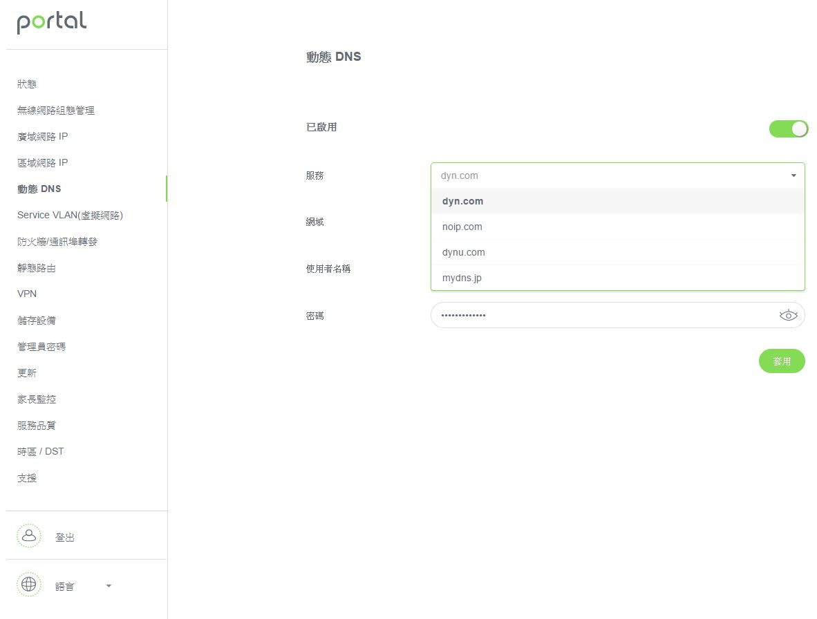The height and width of the screenshot is (619, 817).
Task: Open 服務品質 QoS settings
Action: point(37,426)
